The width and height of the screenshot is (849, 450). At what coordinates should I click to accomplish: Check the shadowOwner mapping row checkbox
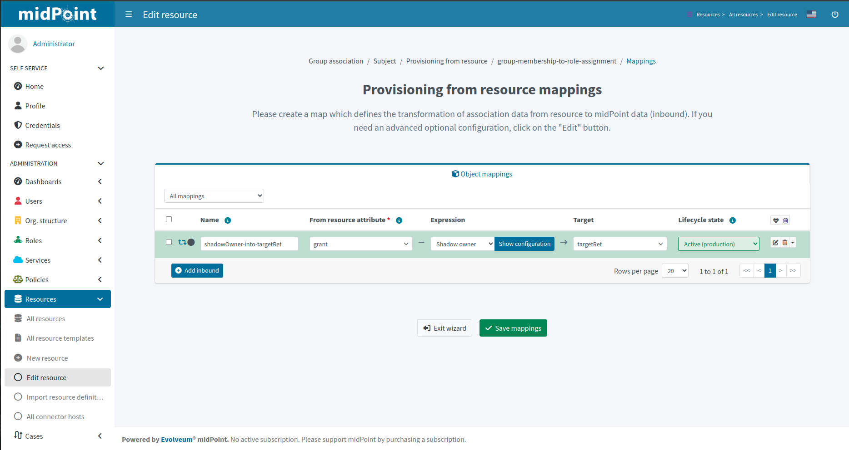click(169, 242)
